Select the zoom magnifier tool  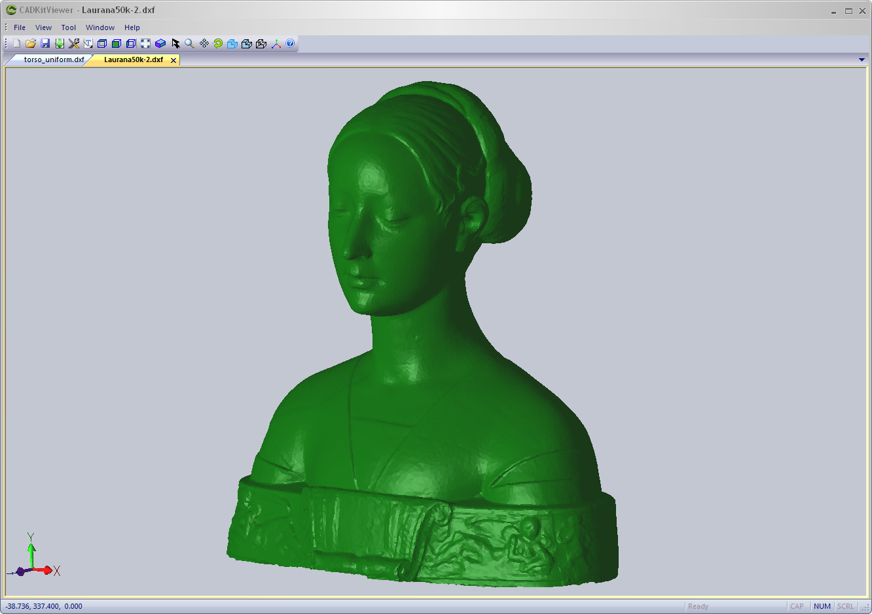pos(189,43)
